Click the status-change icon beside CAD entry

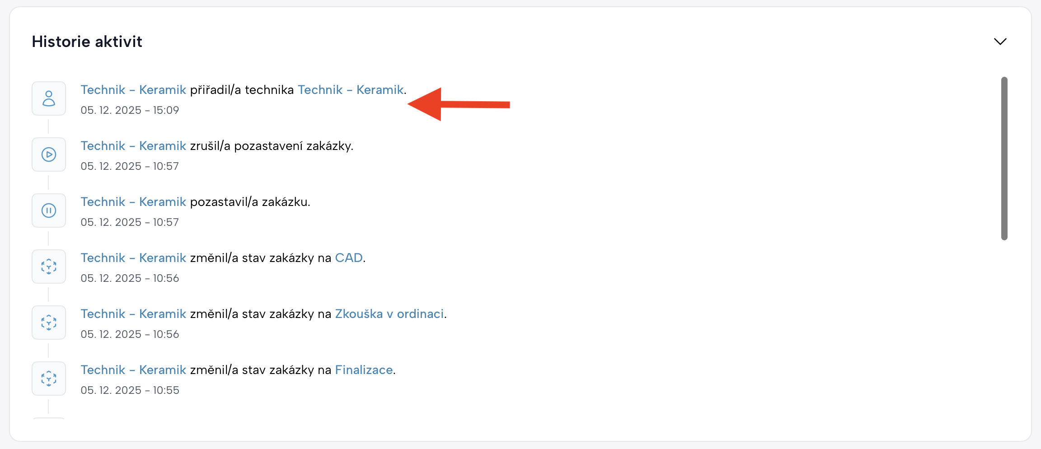point(49,267)
